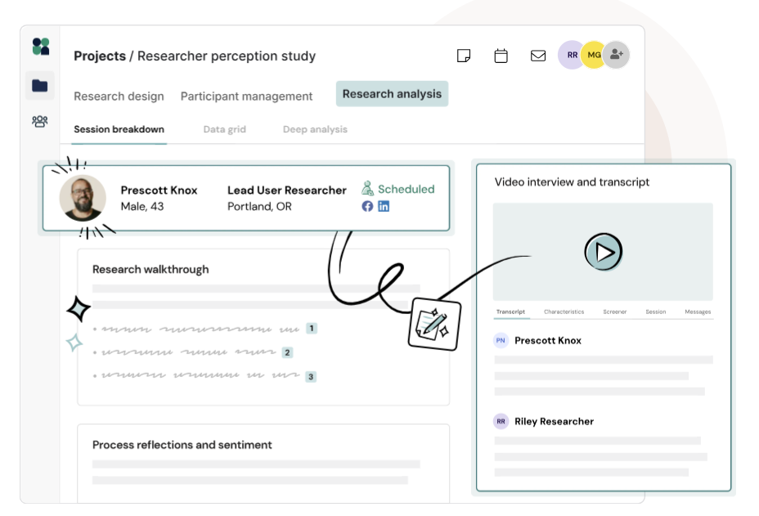Open the Projects folder icon in the sidebar

coord(40,86)
